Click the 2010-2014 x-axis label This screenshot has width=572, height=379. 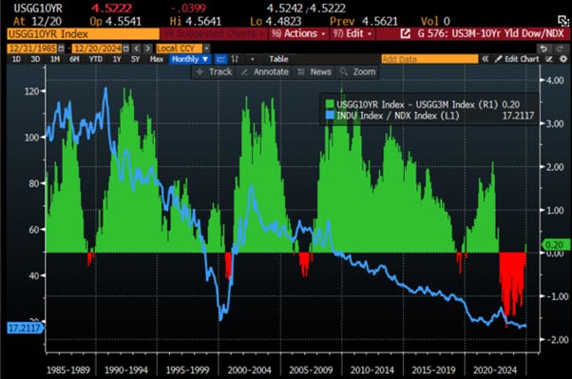[372, 370]
